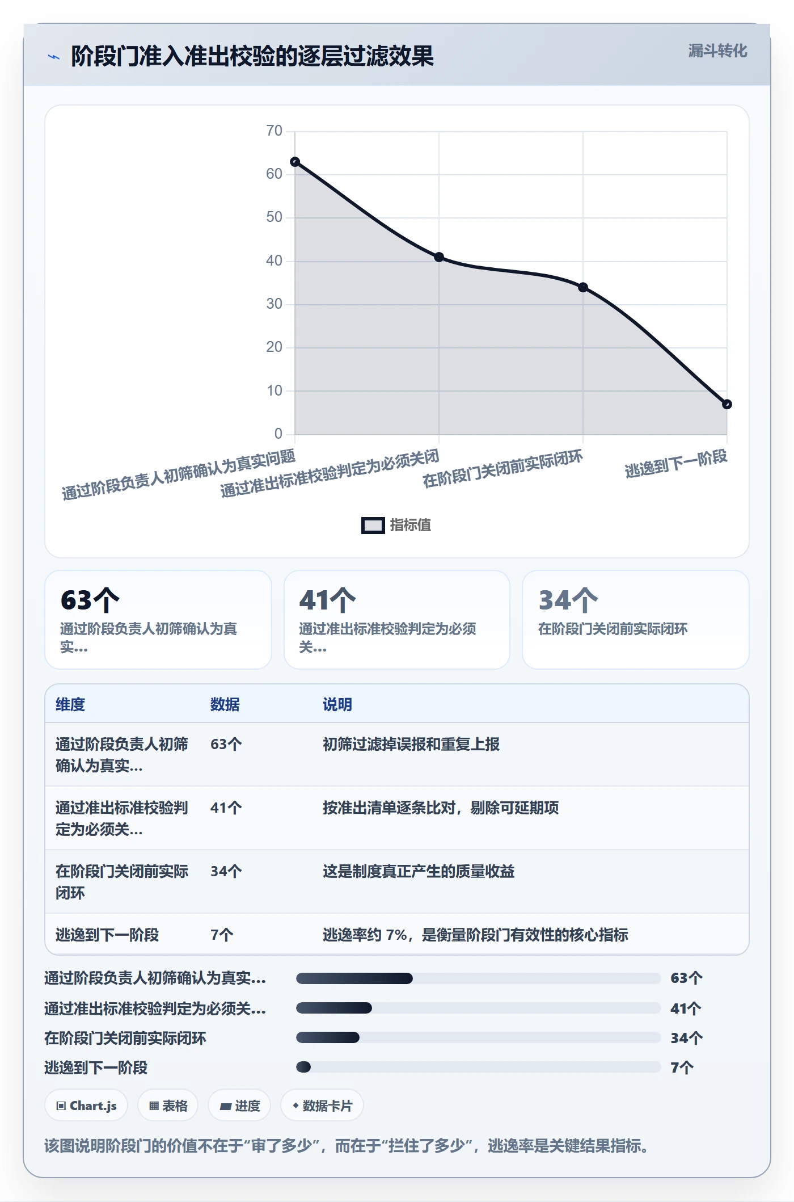
Task: Click x-axis label 通过阶段负责人初筛确认为真实问题
Action: point(179,474)
